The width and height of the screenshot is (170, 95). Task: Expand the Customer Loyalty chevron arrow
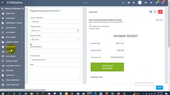[22, 66]
